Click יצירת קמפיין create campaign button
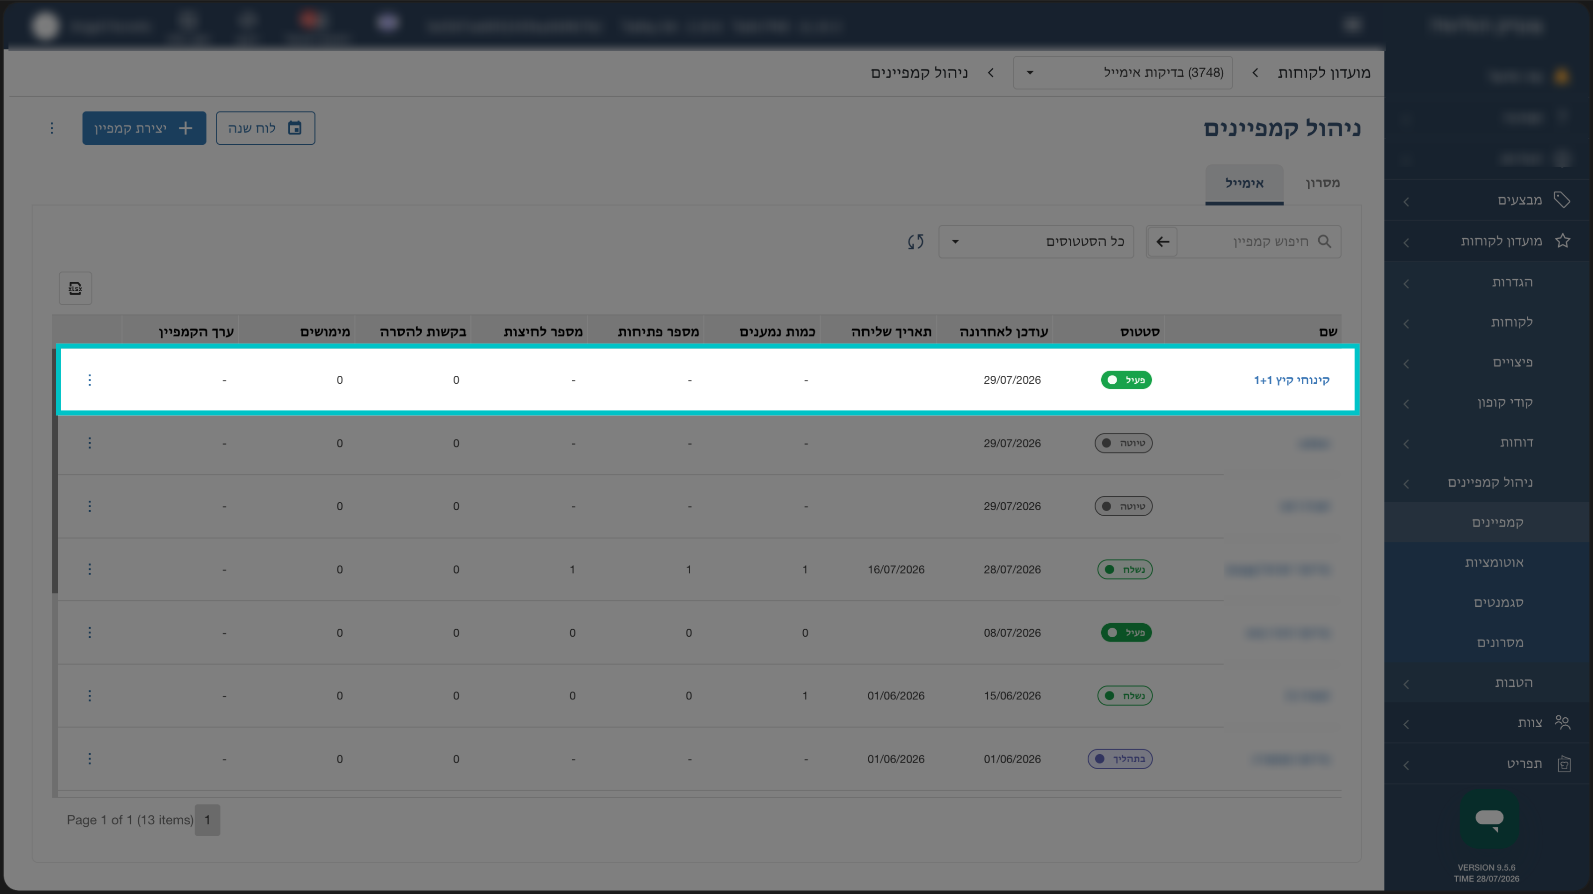 coord(144,128)
